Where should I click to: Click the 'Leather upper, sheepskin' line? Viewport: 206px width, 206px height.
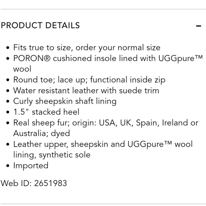(x=103, y=144)
